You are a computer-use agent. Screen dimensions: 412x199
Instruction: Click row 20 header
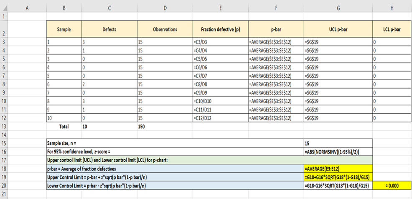coord(4,185)
